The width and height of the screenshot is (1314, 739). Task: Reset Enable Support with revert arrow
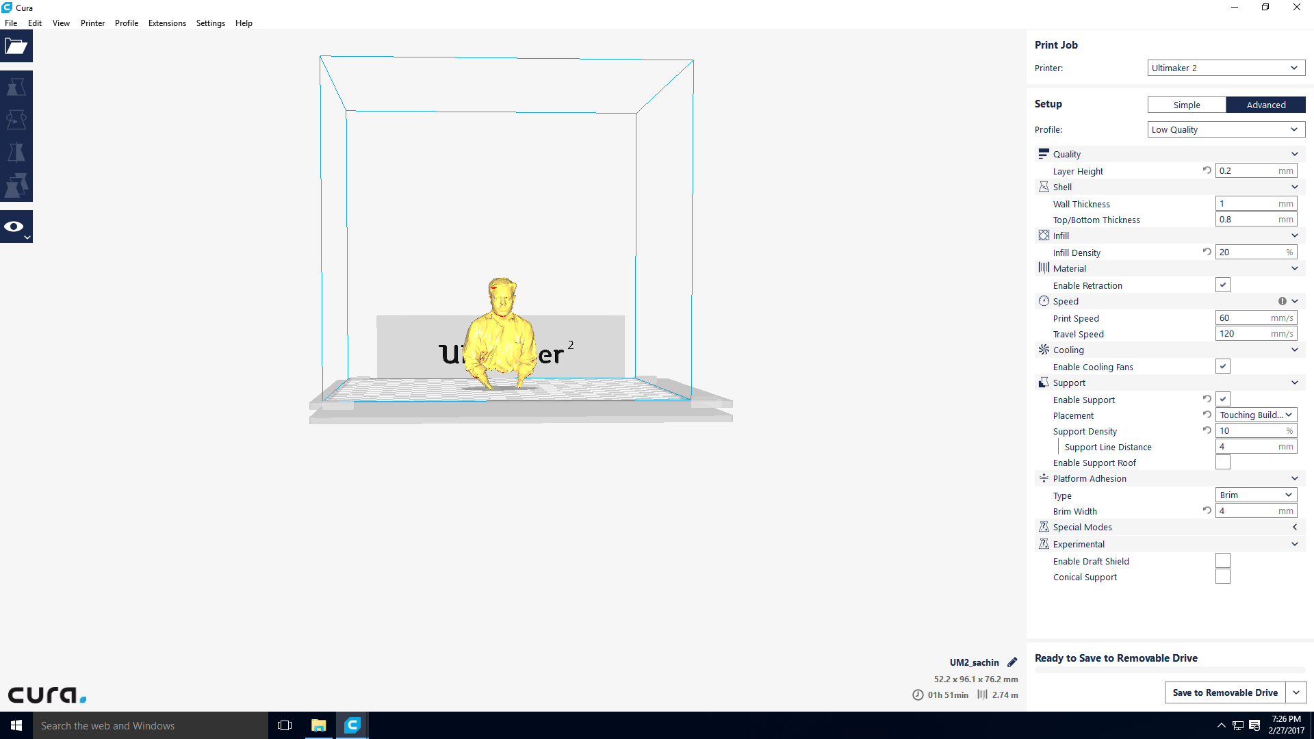(1207, 399)
